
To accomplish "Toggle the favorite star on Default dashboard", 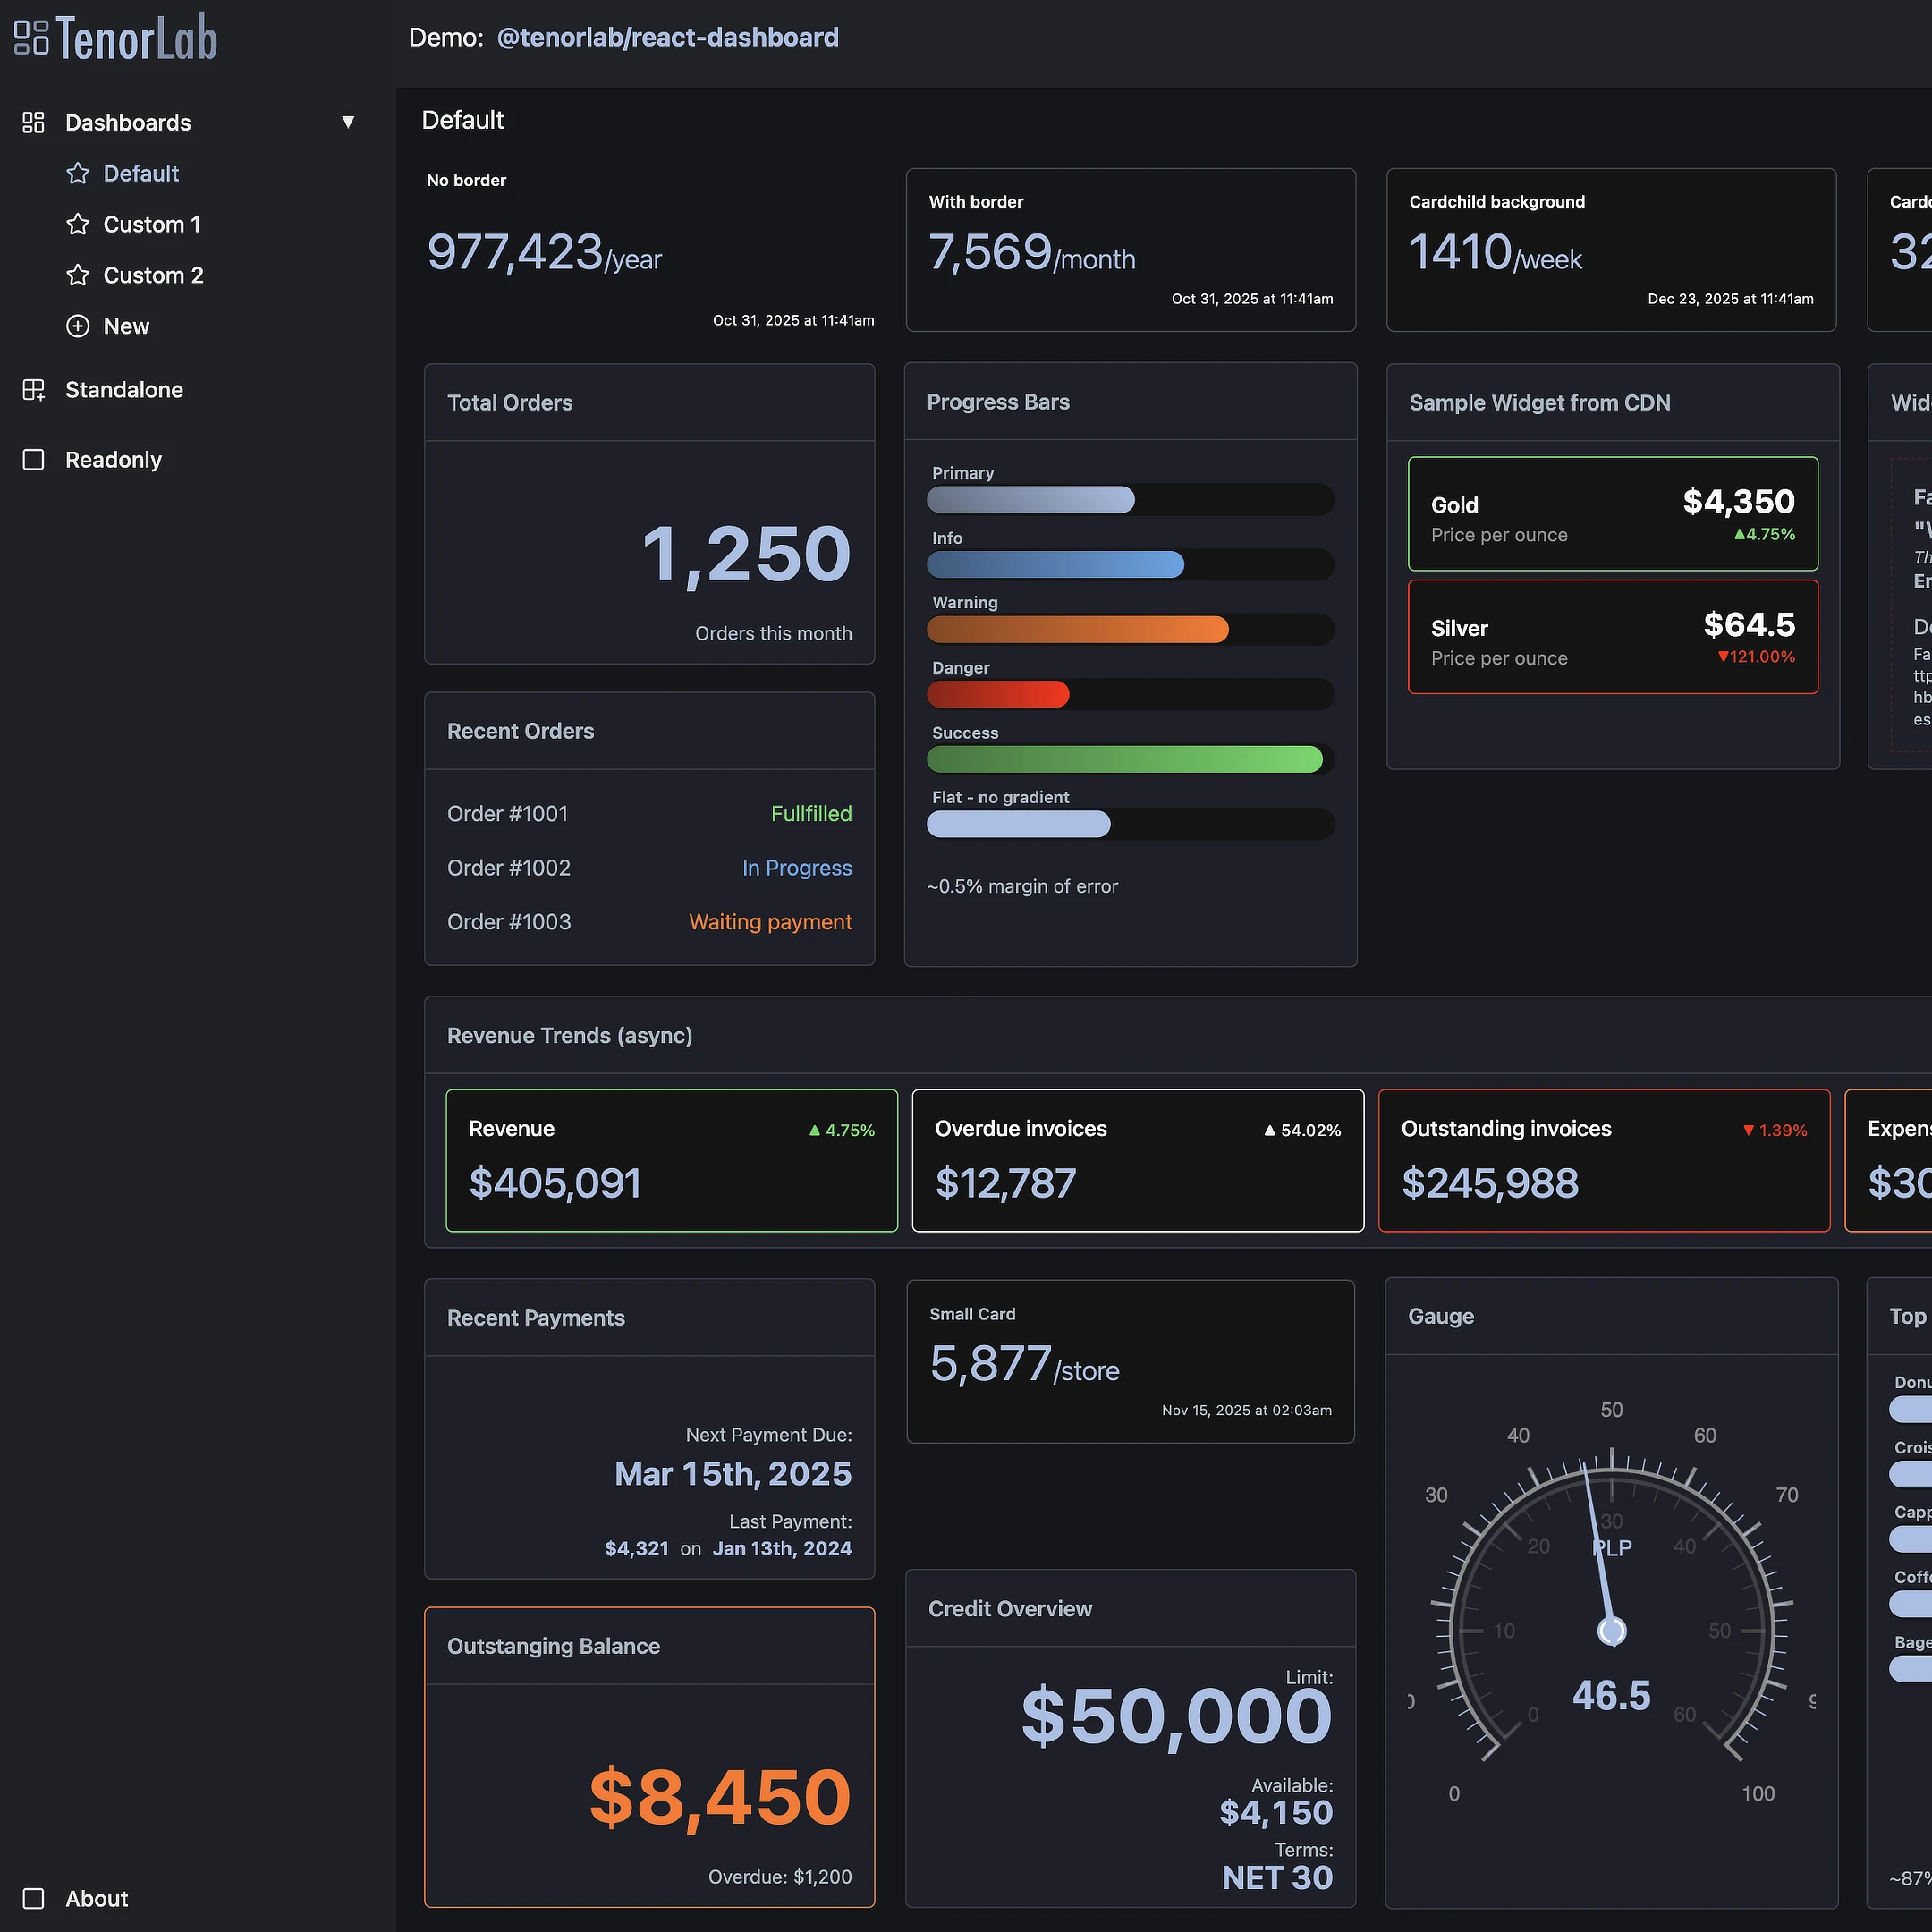I will [x=78, y=173].
